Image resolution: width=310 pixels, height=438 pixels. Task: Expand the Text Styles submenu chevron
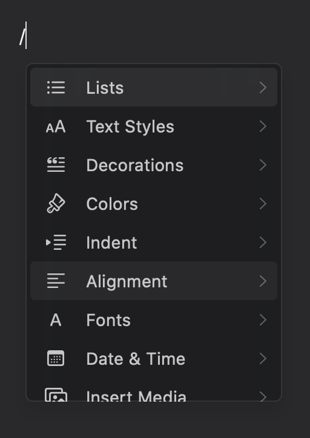(x=263, y=126)
